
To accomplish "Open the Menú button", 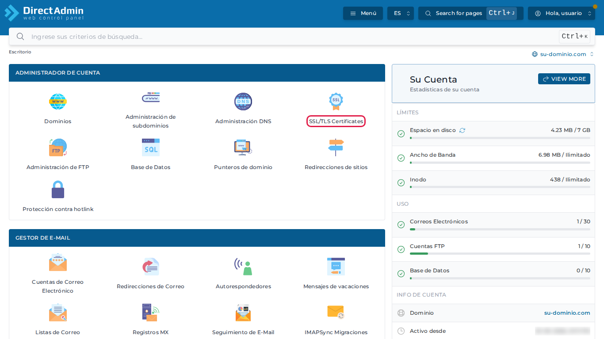I will click(363, 13).
